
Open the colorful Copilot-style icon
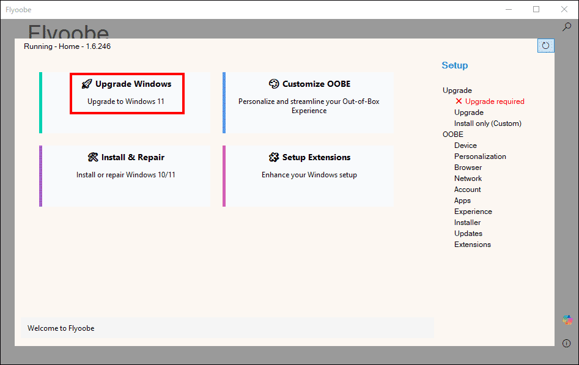[567, 320]
